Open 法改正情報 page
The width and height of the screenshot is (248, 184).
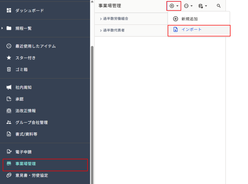point(25,111)
